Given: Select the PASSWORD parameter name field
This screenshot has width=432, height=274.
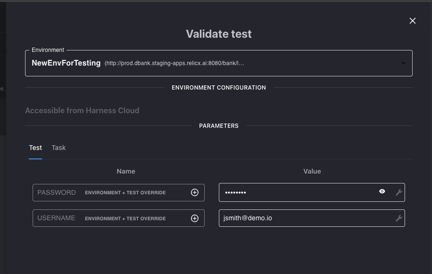Looking at the screenshot, I should (x=57, y=192).
